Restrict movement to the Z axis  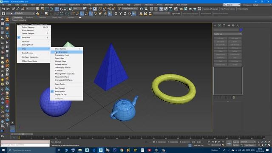(125, 14)
